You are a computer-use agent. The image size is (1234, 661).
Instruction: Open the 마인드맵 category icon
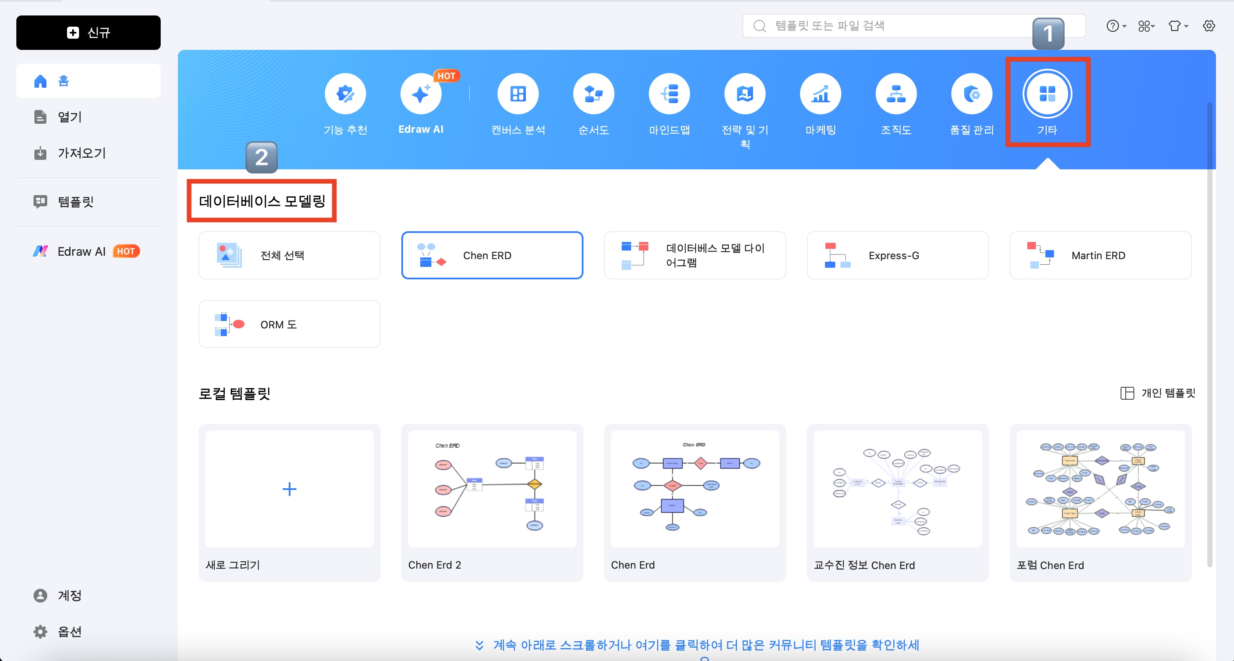pos(669,94)
